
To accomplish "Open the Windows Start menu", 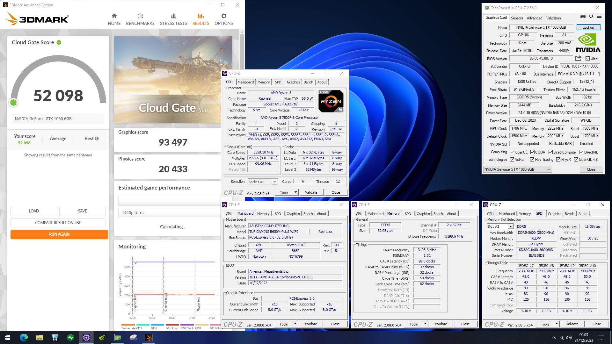I will point(8,338).
